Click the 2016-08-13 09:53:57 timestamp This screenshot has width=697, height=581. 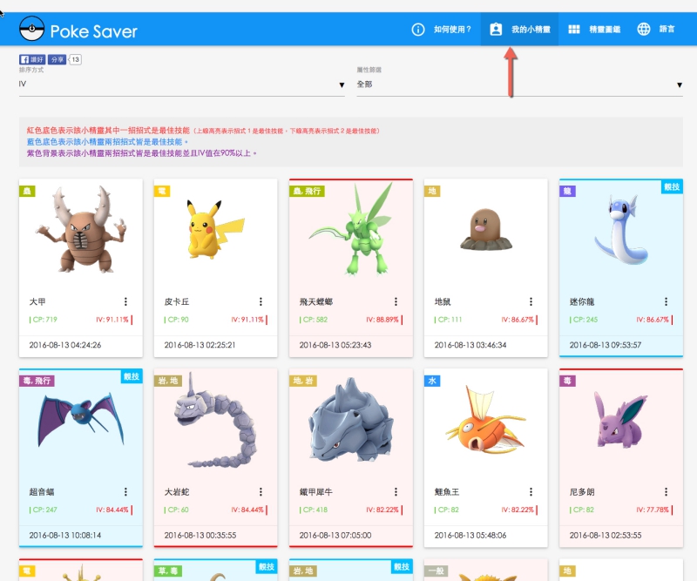click(606, 345)
